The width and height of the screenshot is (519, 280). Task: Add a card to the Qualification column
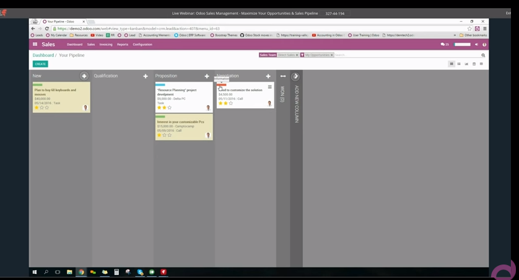146,76
